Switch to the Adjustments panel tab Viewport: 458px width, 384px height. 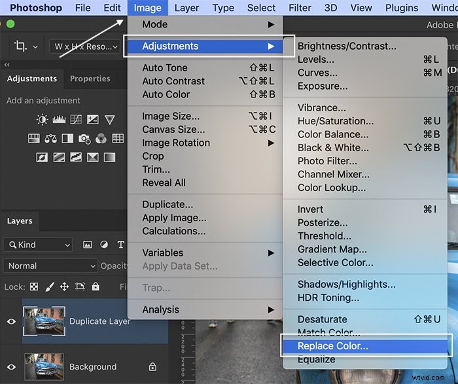click(32, 79)
